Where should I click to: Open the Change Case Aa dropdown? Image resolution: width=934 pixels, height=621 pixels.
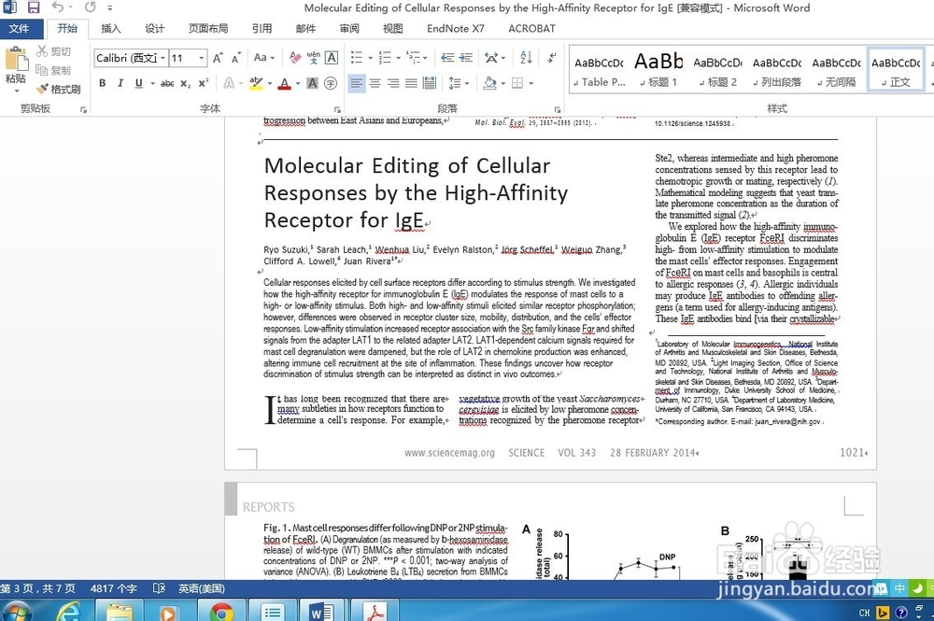(264, 58)
